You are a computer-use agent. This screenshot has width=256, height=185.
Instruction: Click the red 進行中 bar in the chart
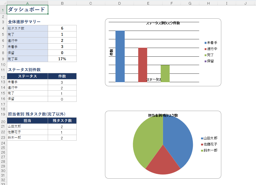pyautogui.click(x=143, y=65)
